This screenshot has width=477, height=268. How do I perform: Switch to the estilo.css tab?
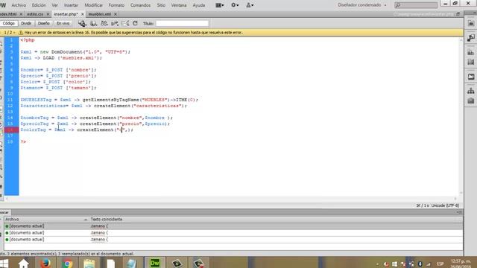(35, 14)
